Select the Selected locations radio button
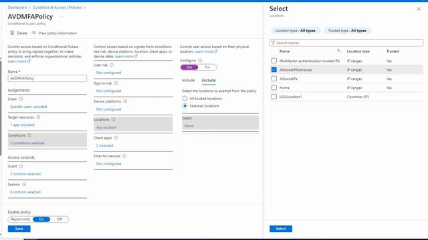The height and width of the screenshot is (240, 428). (x=185, y=105)
